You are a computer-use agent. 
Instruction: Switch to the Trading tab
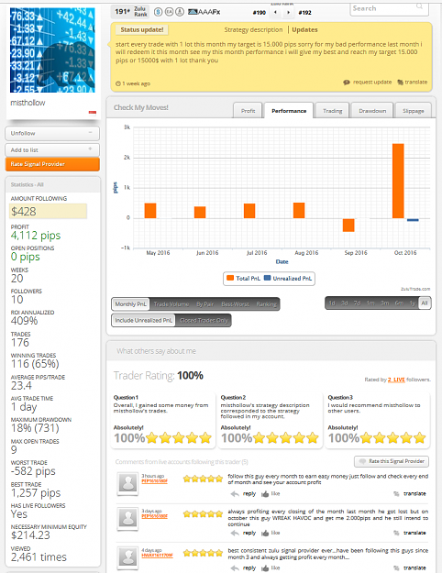(x=332, y=111)
